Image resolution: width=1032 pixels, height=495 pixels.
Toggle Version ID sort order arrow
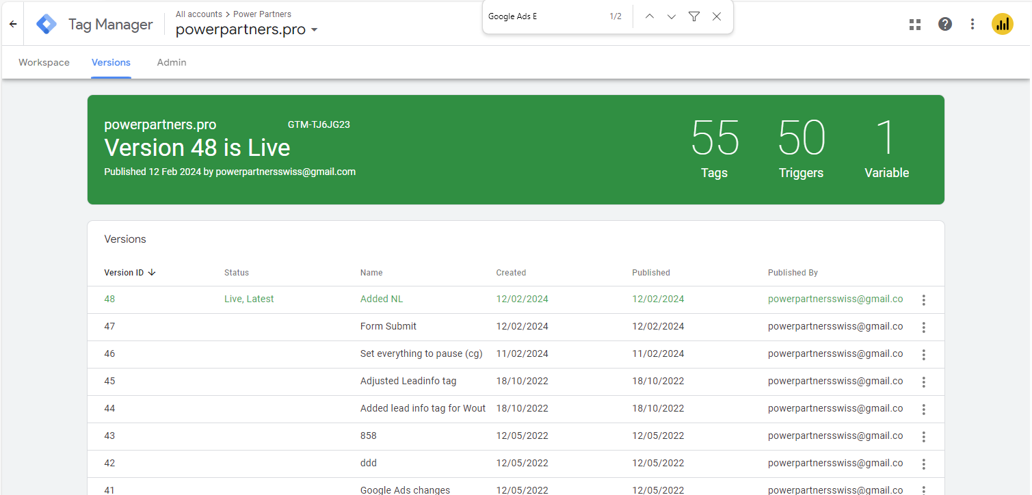[152, 272]
